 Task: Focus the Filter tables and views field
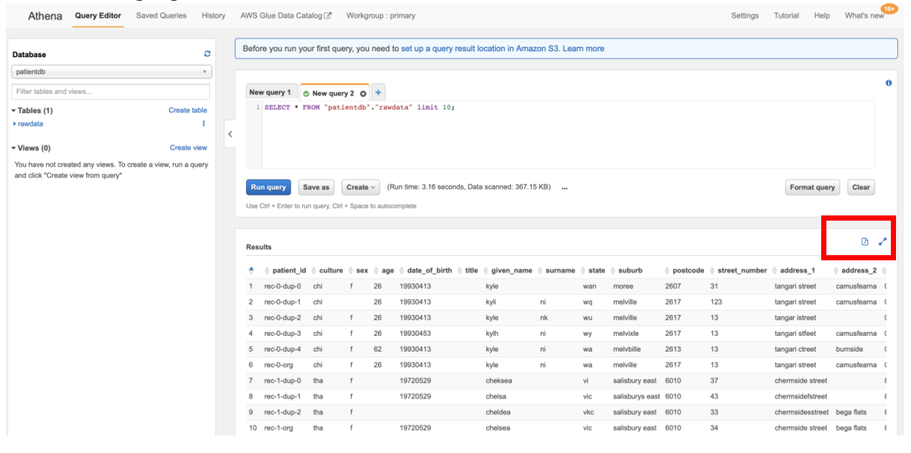click(111, 92)
